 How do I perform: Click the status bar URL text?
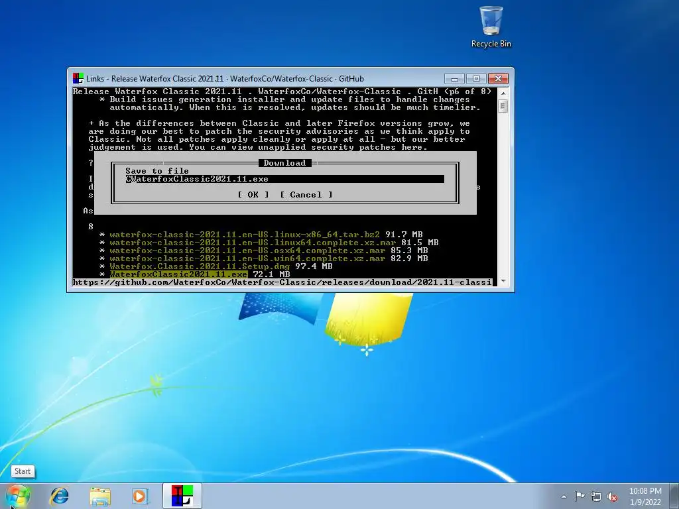pos(282,282)
